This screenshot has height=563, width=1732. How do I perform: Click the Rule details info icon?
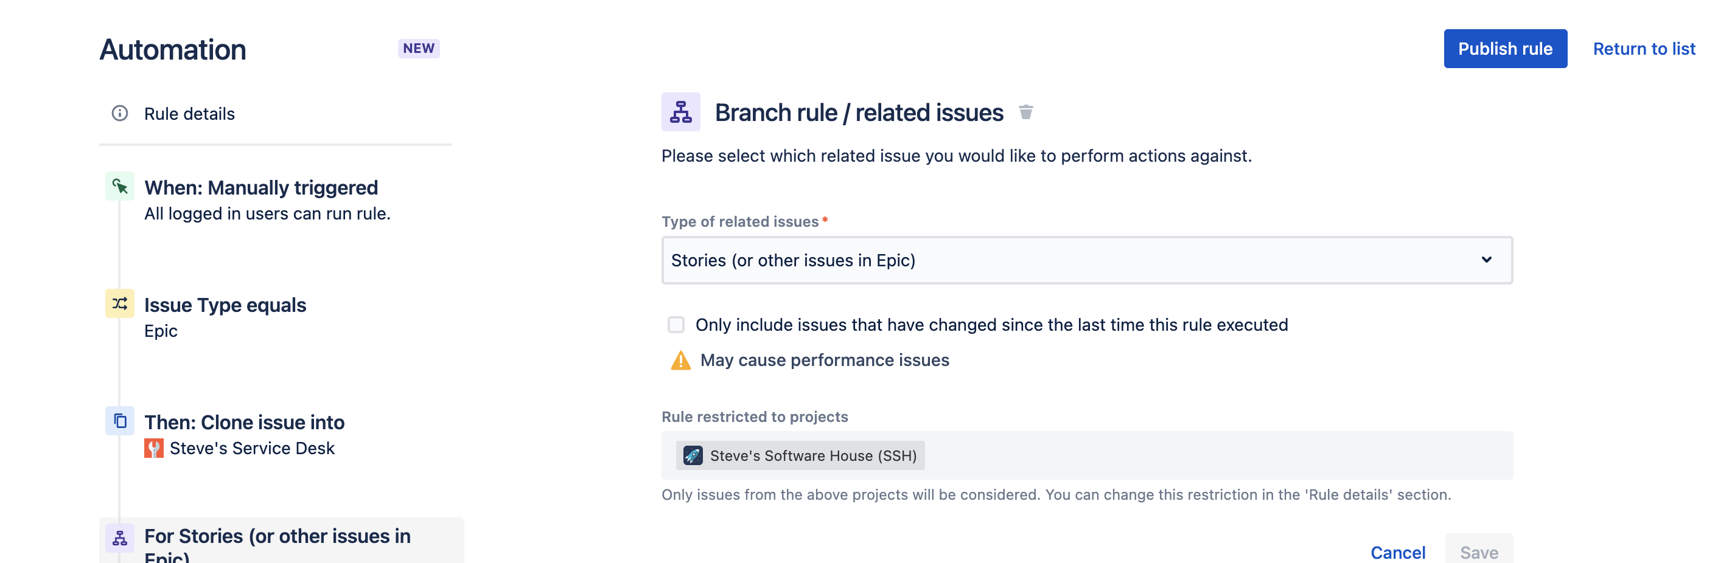coord(120,114)
